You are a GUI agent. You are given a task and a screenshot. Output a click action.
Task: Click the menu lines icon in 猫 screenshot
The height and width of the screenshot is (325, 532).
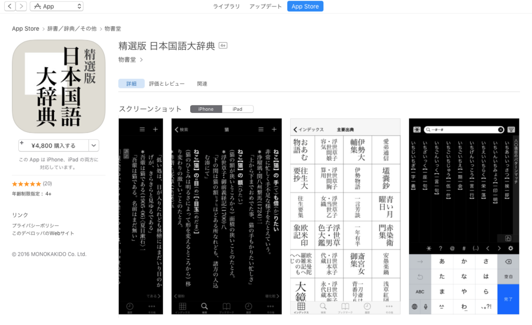(261, 129)
